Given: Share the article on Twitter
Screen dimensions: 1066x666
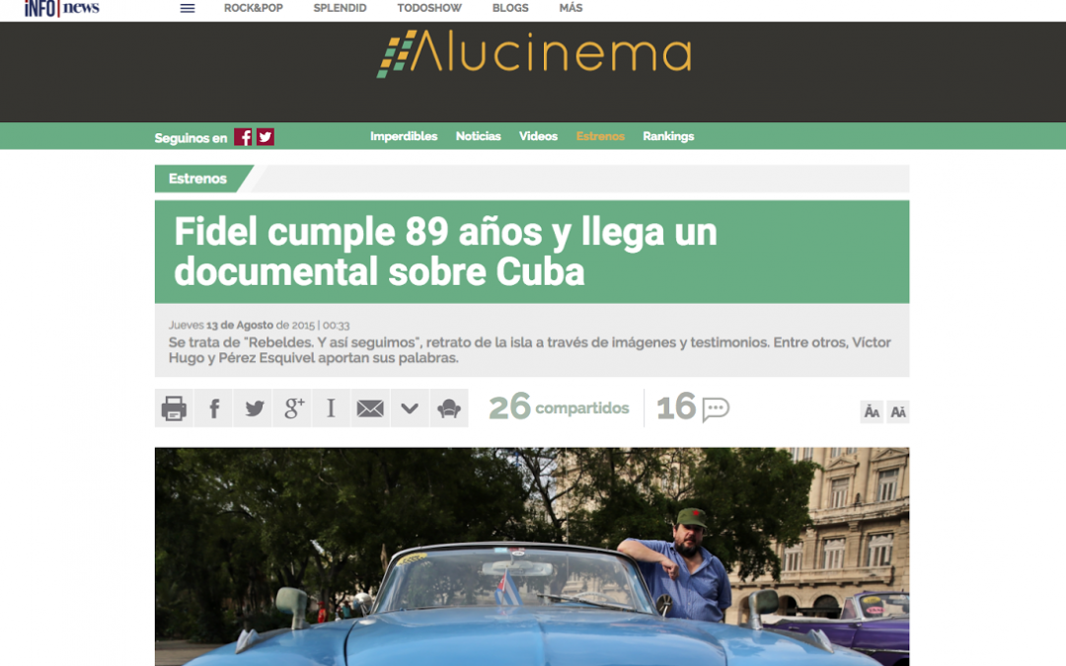Looking at the screenshot, I should click(254, 407).
